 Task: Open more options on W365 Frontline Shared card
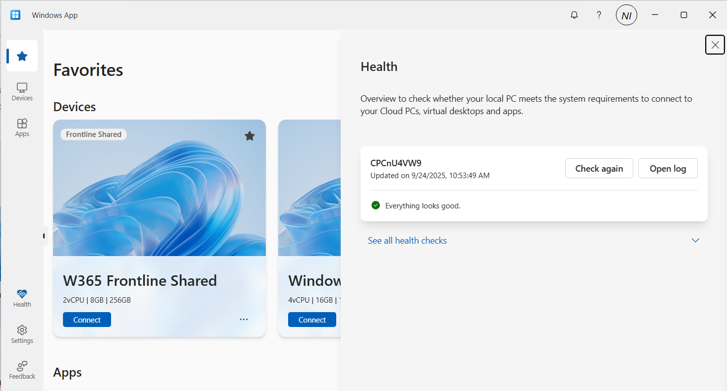tap(243, 320)
